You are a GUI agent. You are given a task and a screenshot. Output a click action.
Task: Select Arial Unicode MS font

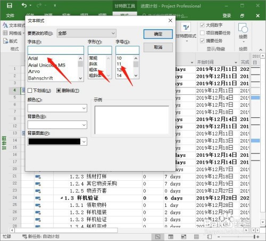47,65
